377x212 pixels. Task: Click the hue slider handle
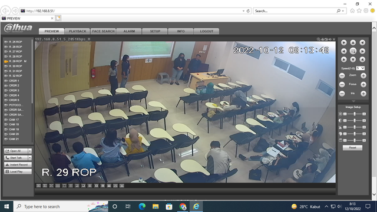coord(355,134)
